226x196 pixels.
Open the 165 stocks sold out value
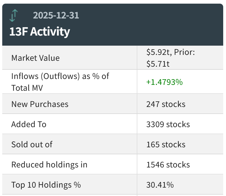[x=166, y=144]
